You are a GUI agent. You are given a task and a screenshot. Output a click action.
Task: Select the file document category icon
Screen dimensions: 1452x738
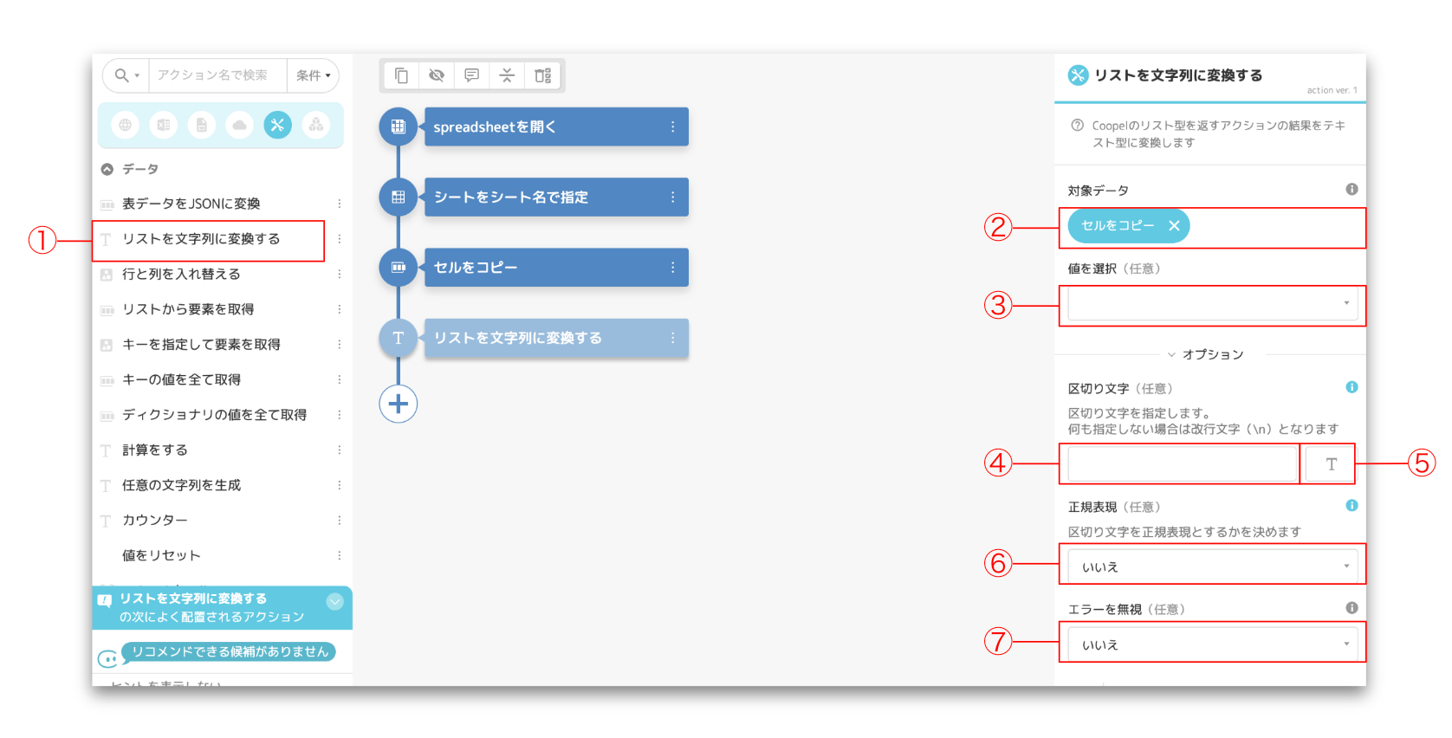click(x=202, y=125)
